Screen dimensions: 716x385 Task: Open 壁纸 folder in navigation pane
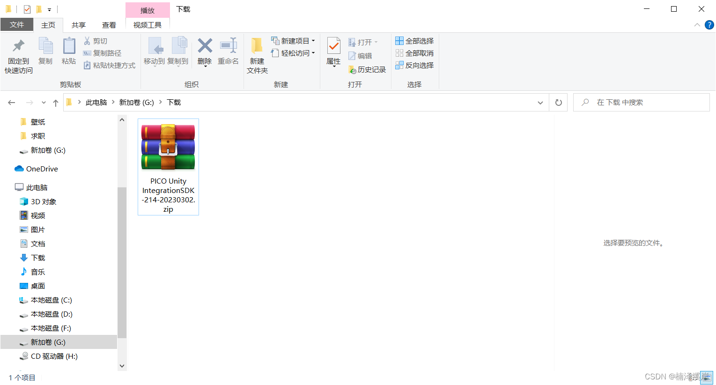click(x=38, y=122)
